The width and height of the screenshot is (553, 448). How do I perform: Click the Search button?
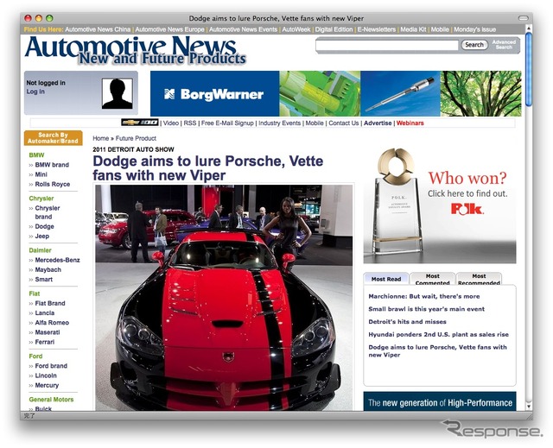pyautogui.click(x=474, y=45)
